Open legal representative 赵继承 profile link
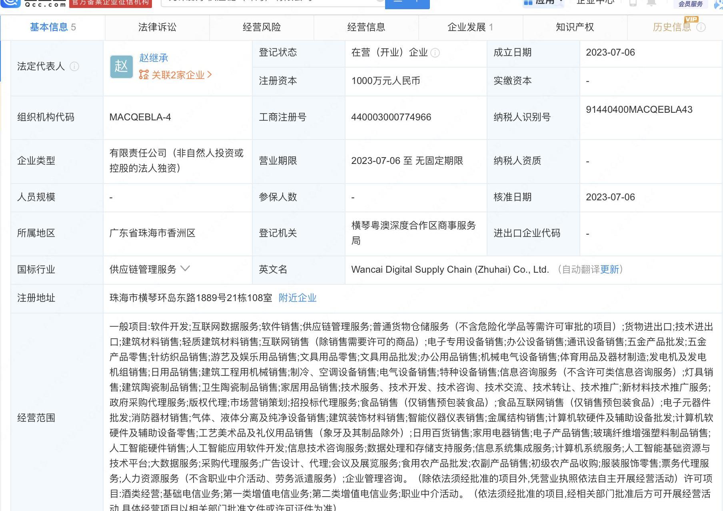The image size is (723, 511). point(154,58)
